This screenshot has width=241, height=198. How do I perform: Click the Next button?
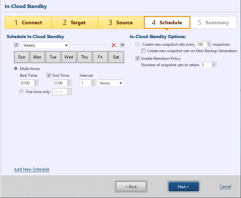click(184, 187)
